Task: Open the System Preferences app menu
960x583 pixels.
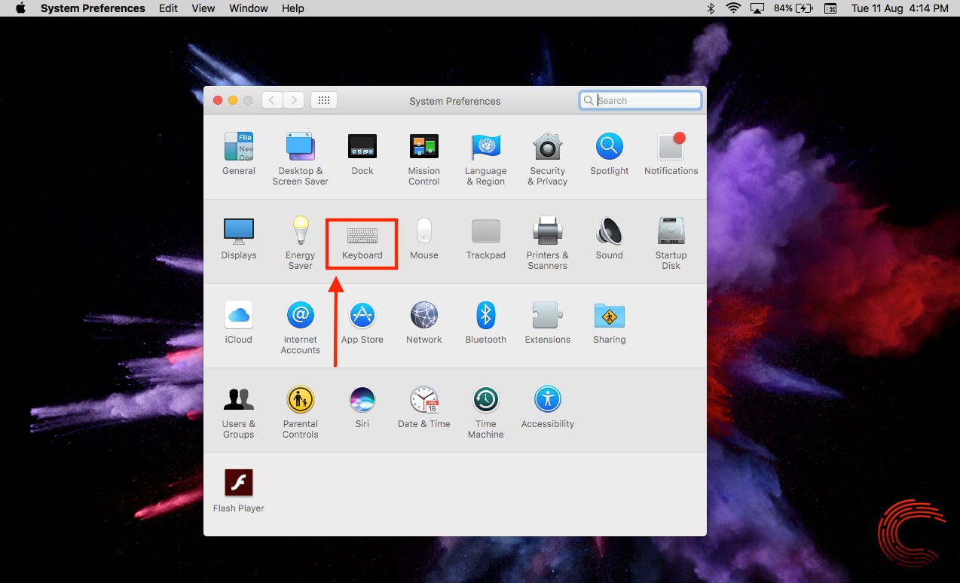Action: pos(93,8)
